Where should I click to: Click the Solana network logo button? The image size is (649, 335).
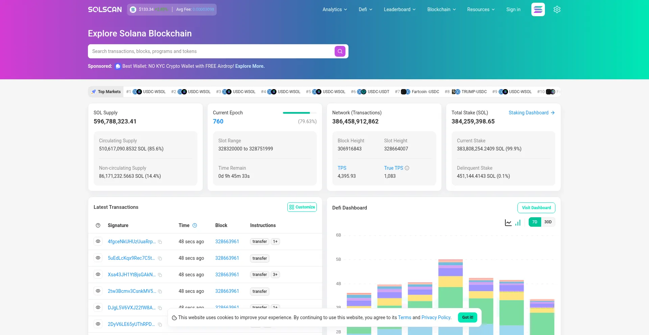(x=538, y=9)
